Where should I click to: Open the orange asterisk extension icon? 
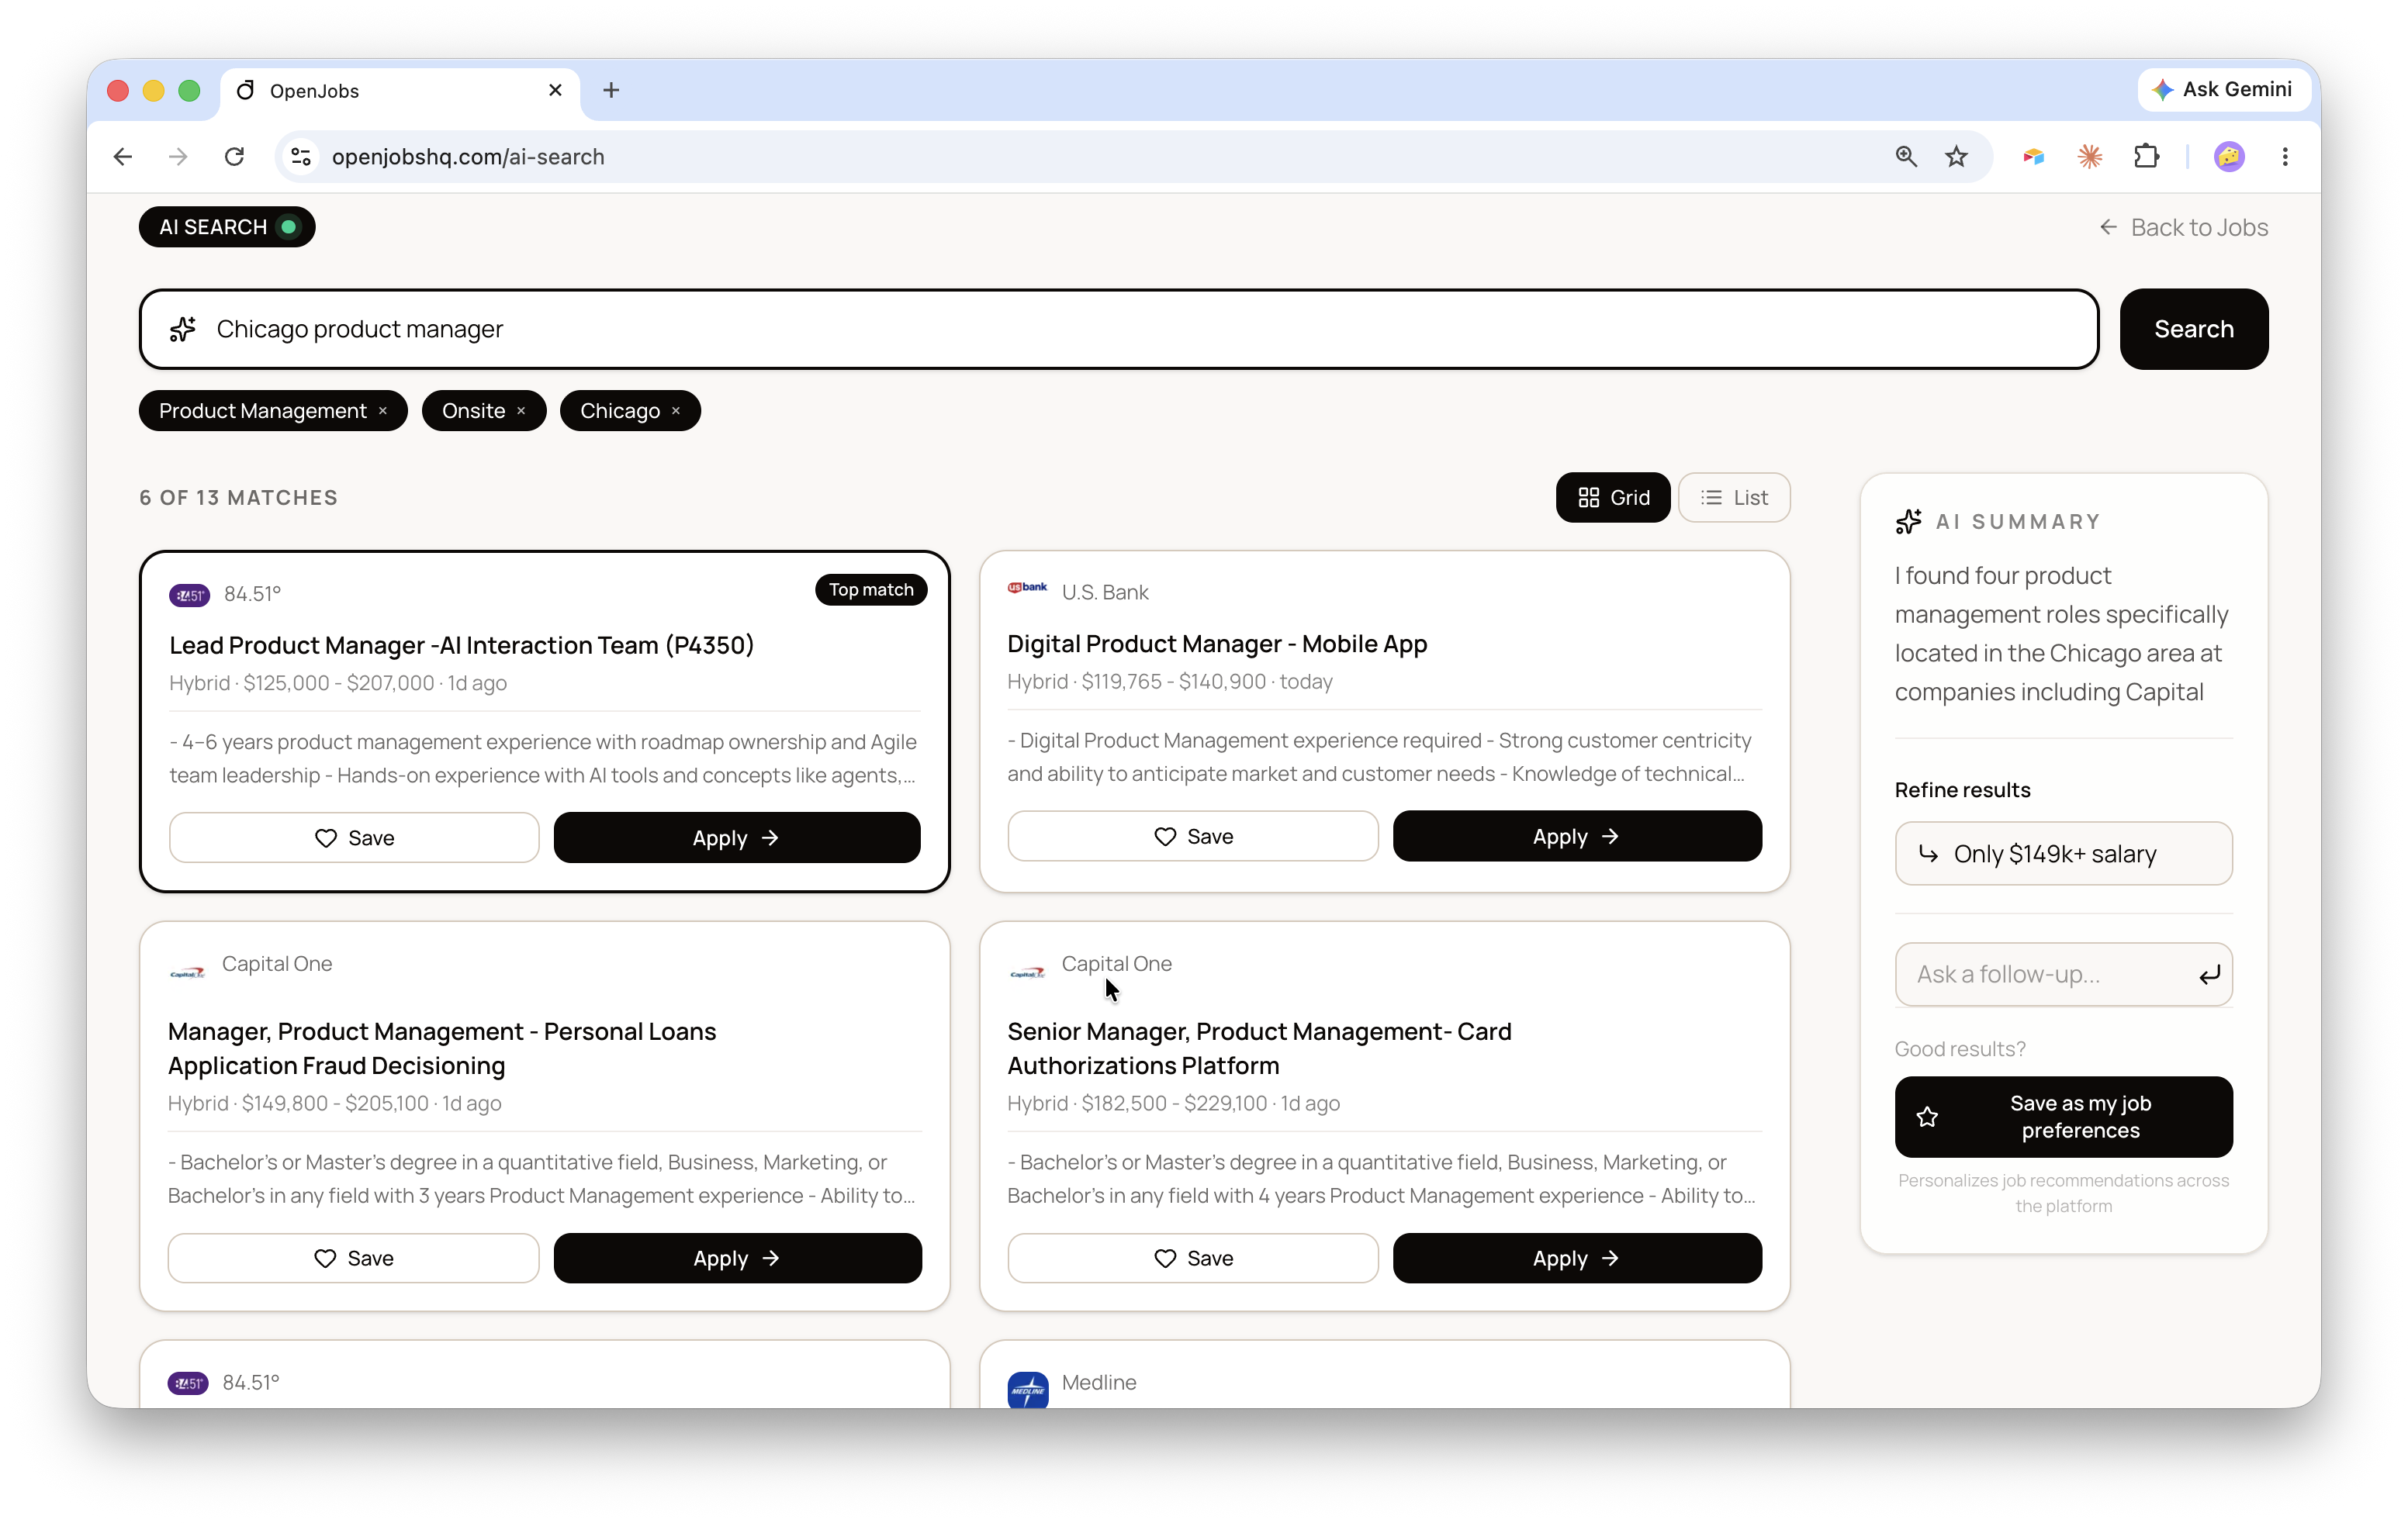(x=2090, y=157)
